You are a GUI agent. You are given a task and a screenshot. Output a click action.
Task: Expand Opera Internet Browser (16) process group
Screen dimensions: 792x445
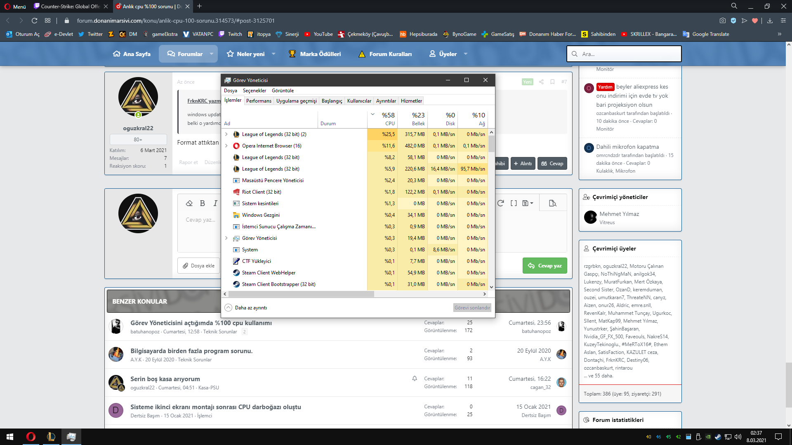[x=226, y=146]
